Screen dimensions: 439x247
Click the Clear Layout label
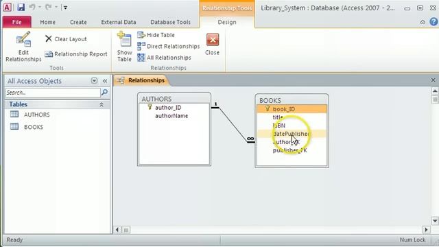click(x=71, y=39)
